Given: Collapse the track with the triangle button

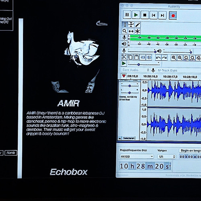Looking at the screenshot, I should click(x=120, y=138).
